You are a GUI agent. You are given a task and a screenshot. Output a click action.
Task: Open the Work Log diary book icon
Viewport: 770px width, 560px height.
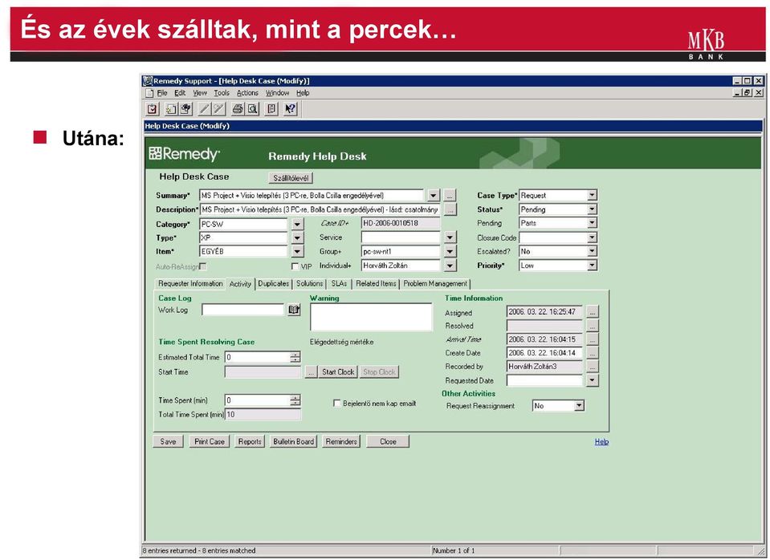[x=294, y=310]
